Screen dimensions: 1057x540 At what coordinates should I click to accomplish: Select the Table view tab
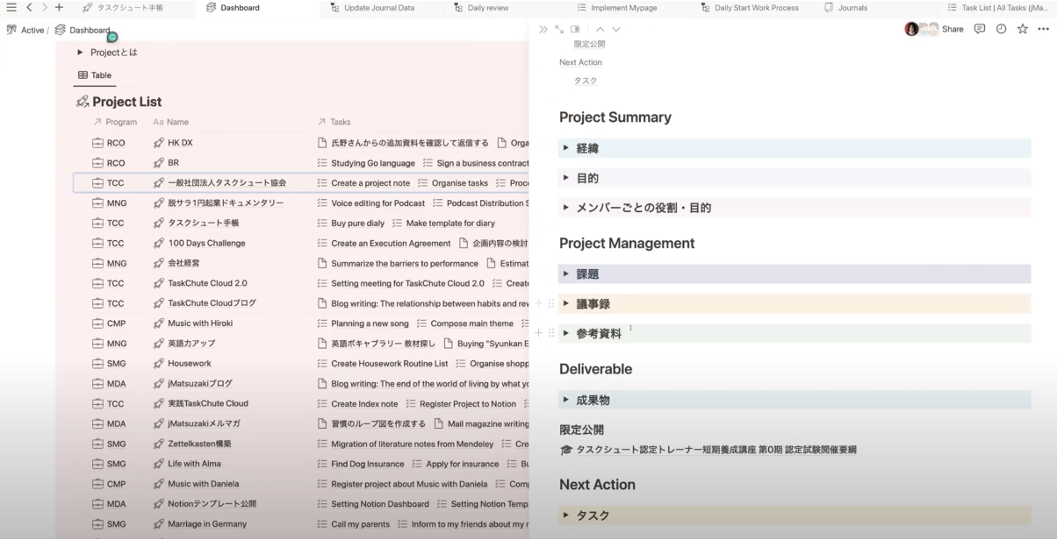pyautogui.click(x=96, y=75)
